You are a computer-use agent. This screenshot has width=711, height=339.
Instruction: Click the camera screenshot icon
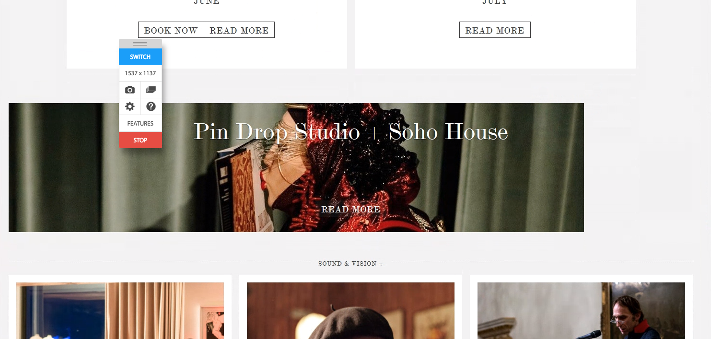(x=129, y=90)
